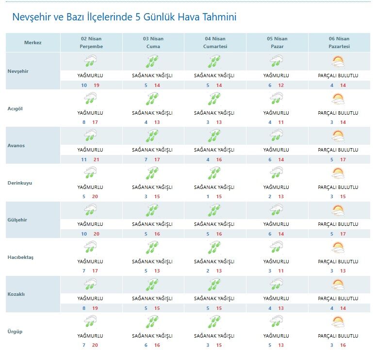Click the 5 Günlük Hava Tahmini page title
The width and height of the screenshot is (376, 357).
click(124, 17)
